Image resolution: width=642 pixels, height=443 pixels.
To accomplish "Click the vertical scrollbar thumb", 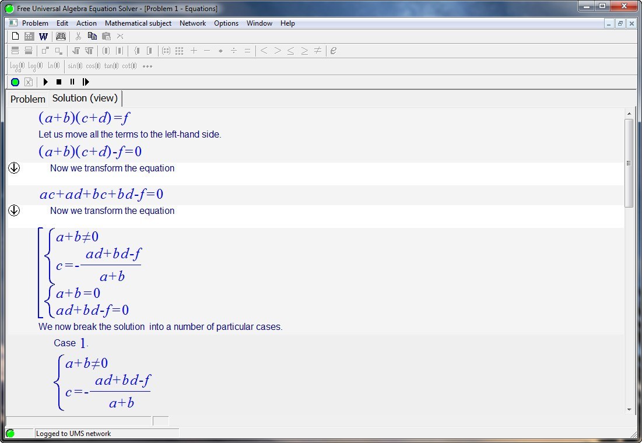I will [629, 163].
